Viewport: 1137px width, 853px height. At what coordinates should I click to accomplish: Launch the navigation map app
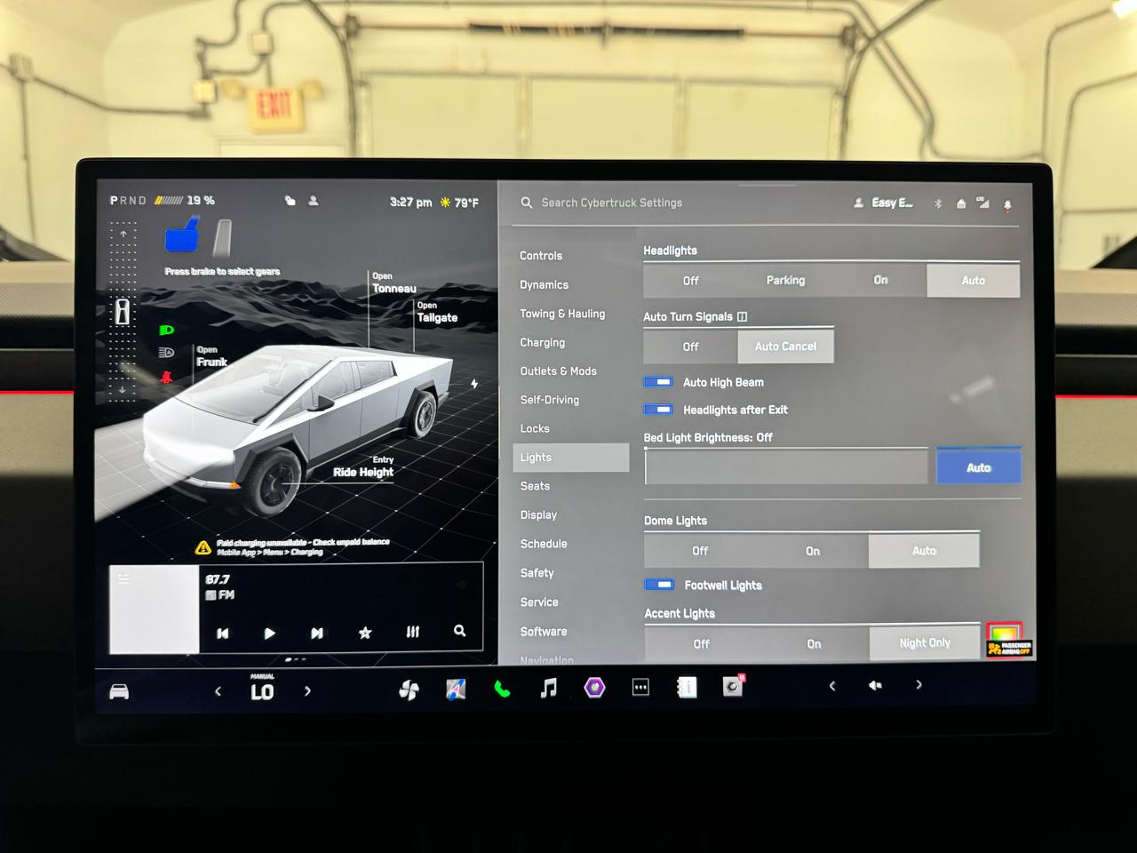456,689
